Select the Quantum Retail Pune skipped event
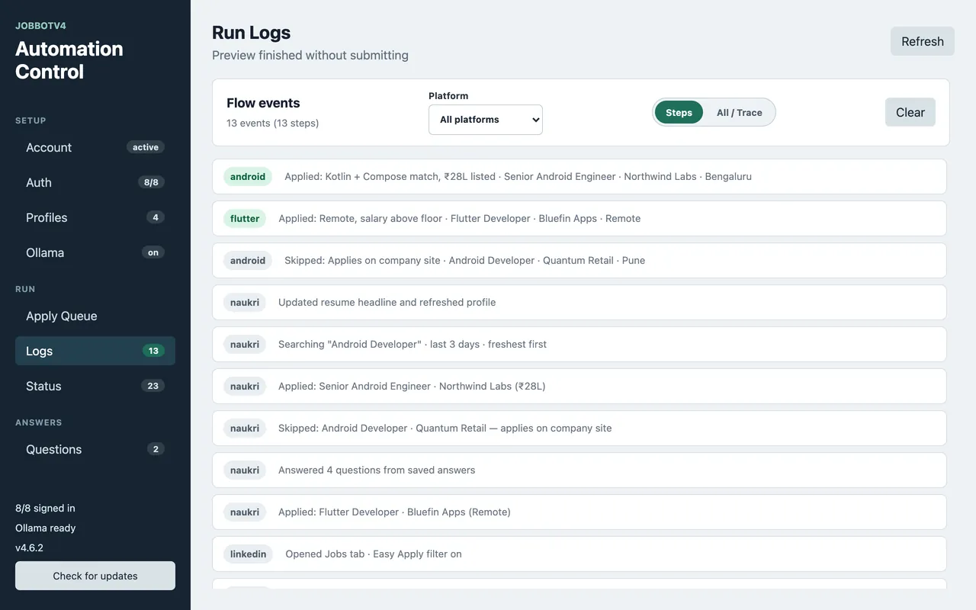The image size is (976, 610). pyautogui.click(x=579, y=260)
